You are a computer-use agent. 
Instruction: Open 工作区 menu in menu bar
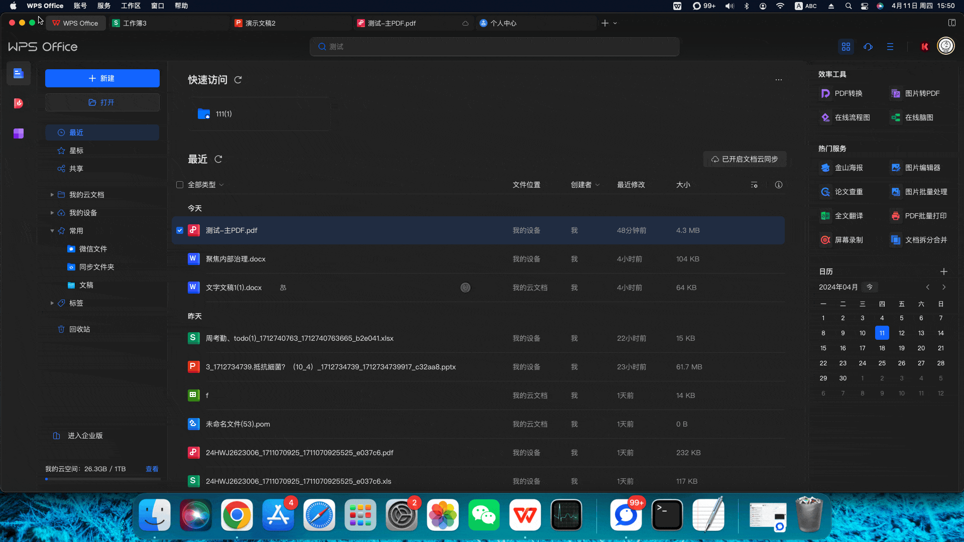131,6
